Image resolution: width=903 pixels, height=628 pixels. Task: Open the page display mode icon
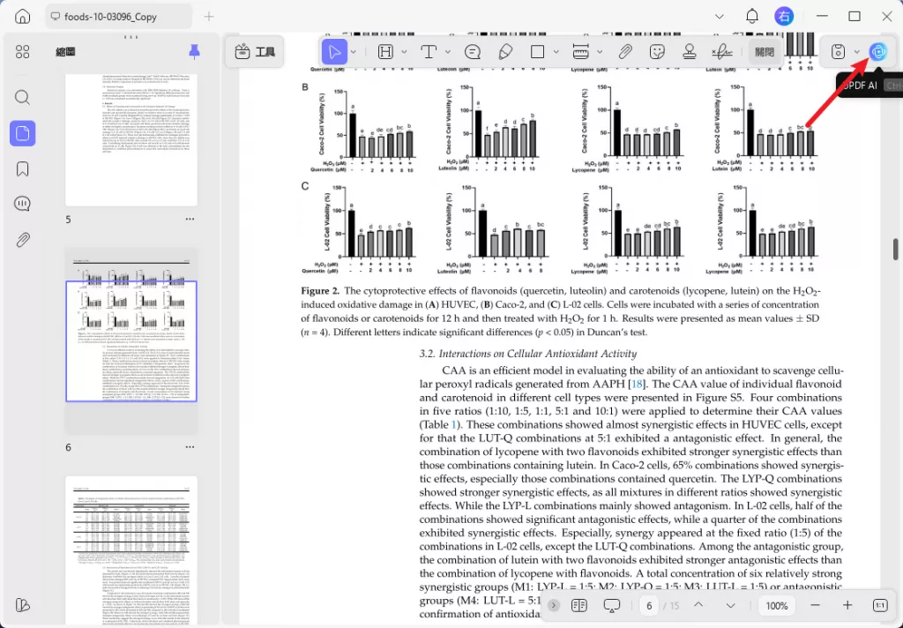coord(578,606)
